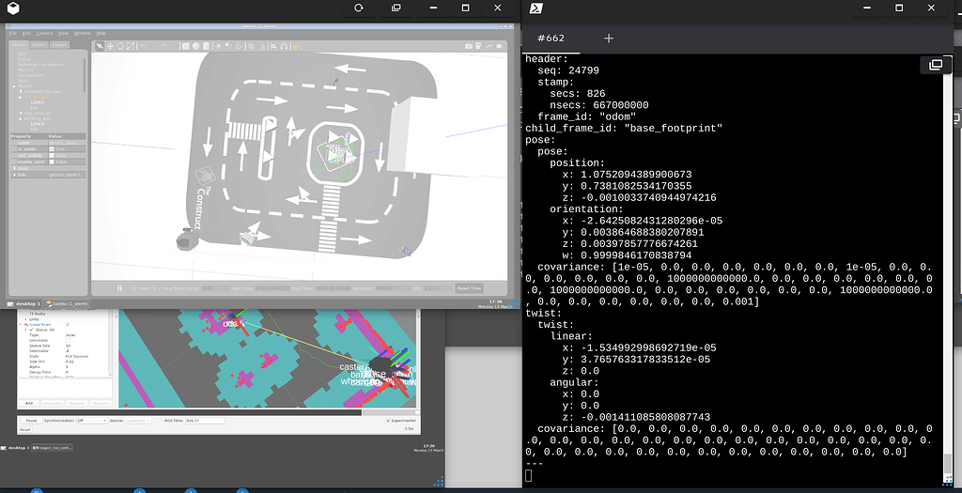Open the data logger icon in Gazebo

(478, 46)
